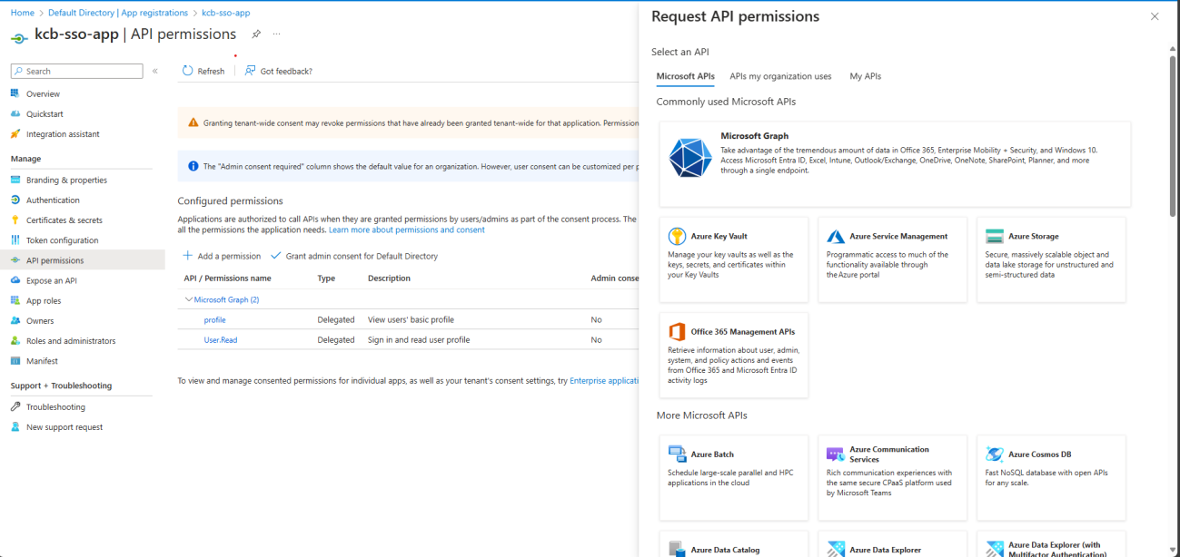This screenshot has height=557, width=1180.
Task: Switch to the Microsoft APIs tab
Action: tap(685, 76)
